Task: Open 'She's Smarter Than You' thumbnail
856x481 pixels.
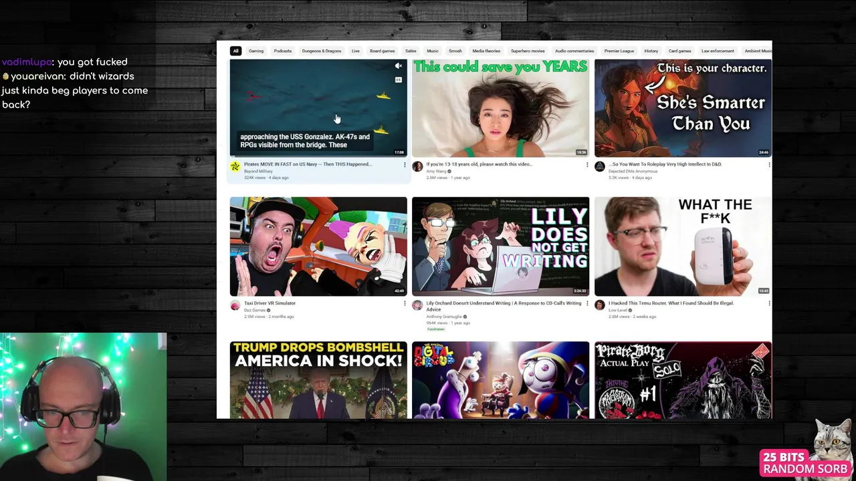Action: tap(683, 108)
